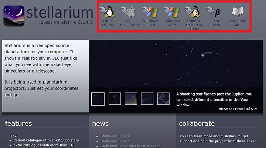Click the collaborate heading
This screenshot has width=266, height=148.
tap(197, 124)
